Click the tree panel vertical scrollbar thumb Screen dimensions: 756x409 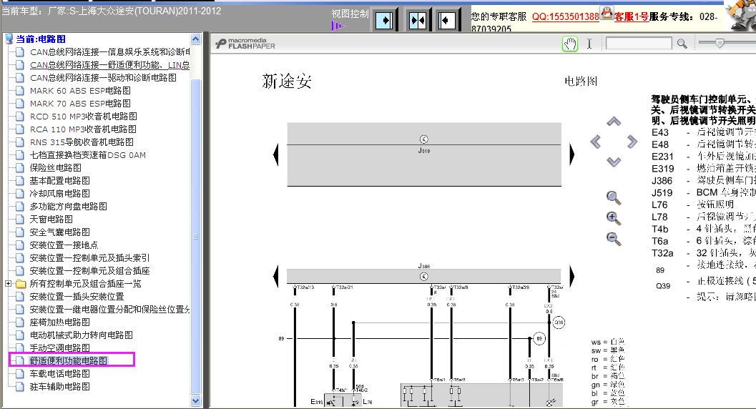click(x=195, y=236)
